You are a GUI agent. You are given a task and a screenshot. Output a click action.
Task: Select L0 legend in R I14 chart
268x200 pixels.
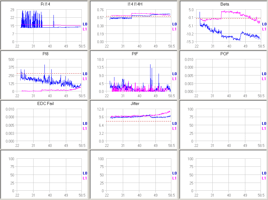tap(85, 24)
